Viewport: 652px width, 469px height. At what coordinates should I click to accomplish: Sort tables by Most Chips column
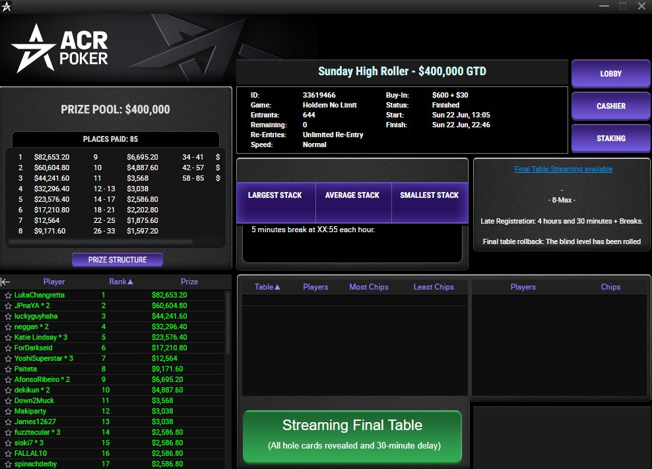(369, 287)
